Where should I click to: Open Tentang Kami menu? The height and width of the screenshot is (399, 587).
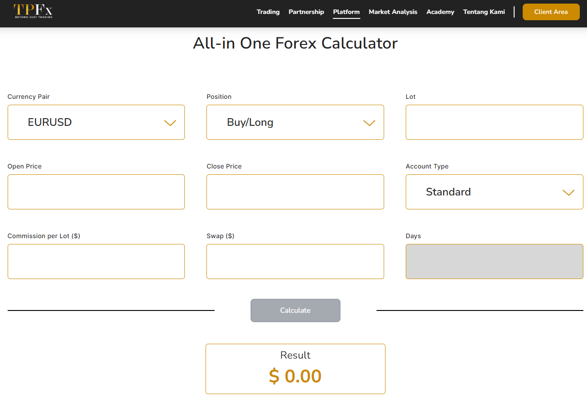click(x=484, y=12)
